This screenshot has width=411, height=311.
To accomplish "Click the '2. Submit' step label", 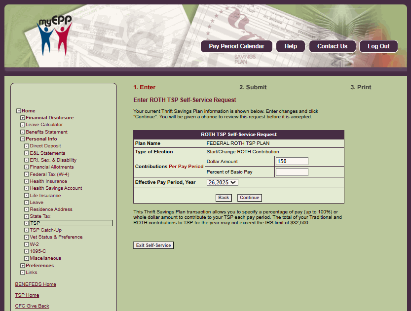I will pos(253,87).
